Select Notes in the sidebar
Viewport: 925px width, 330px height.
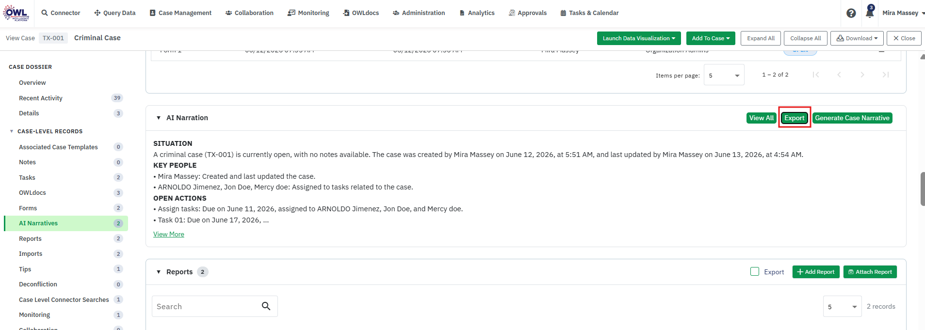[66, 162]
